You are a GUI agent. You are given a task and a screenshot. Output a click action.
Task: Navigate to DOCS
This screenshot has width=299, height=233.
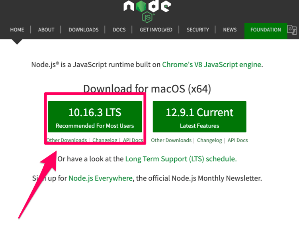[119, 30]
